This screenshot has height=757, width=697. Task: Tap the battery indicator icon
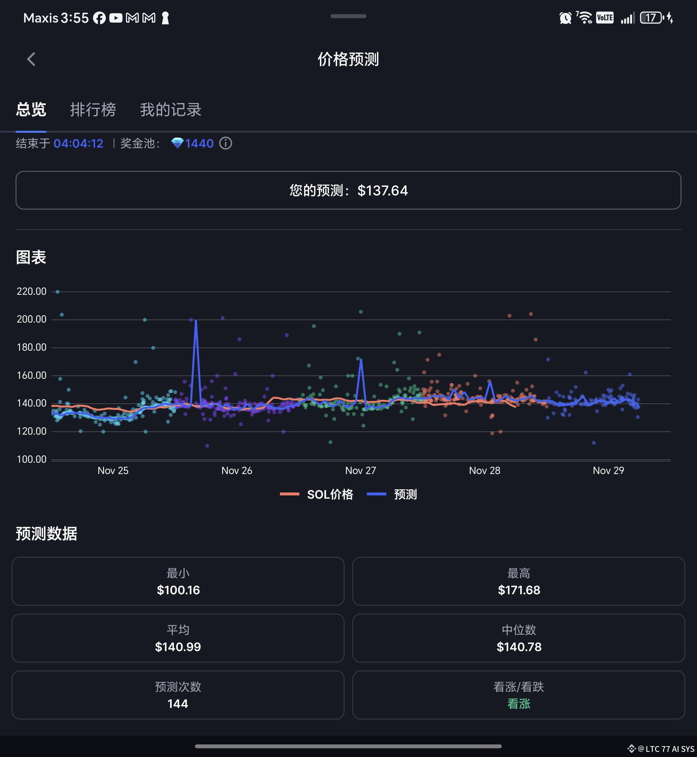[651, 18]
